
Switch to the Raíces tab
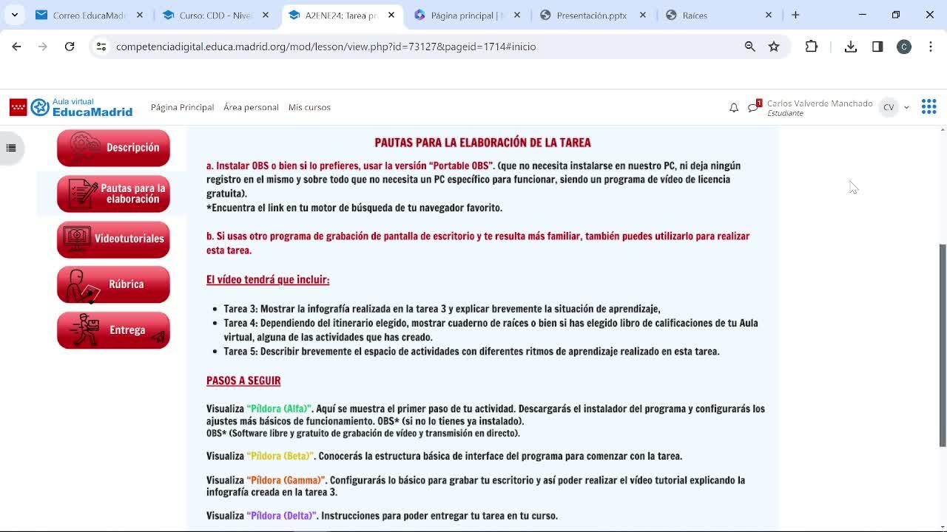click(718, 15)
